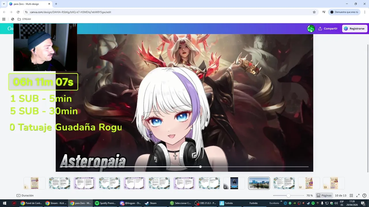Image resolution: width=369 pixels, height=207 pixels.
Task: Click the 70 % zoom value
Action: pos(310,195)
